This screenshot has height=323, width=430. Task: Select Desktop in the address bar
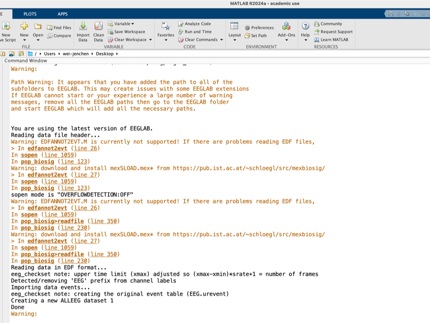pyautogui.click(x=105, y=54)
